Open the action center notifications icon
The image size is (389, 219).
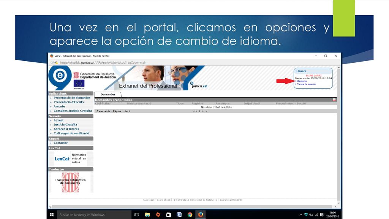click(x=322, y=215)
